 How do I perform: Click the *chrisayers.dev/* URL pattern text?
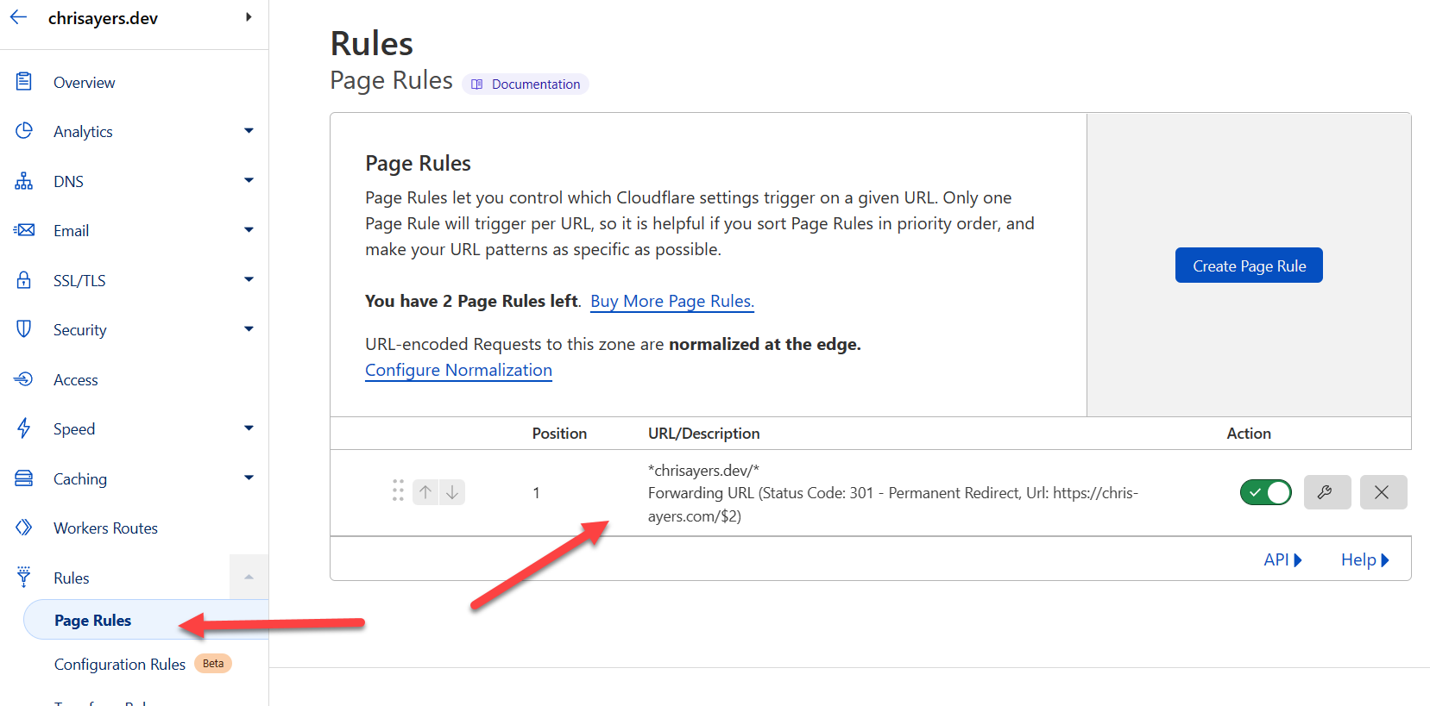coord(703,471)
